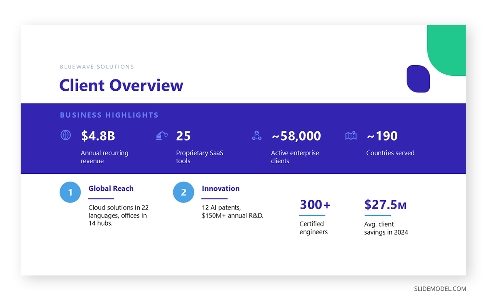
Task: Select the Global Reach heading
Action: tap(111, 188)
